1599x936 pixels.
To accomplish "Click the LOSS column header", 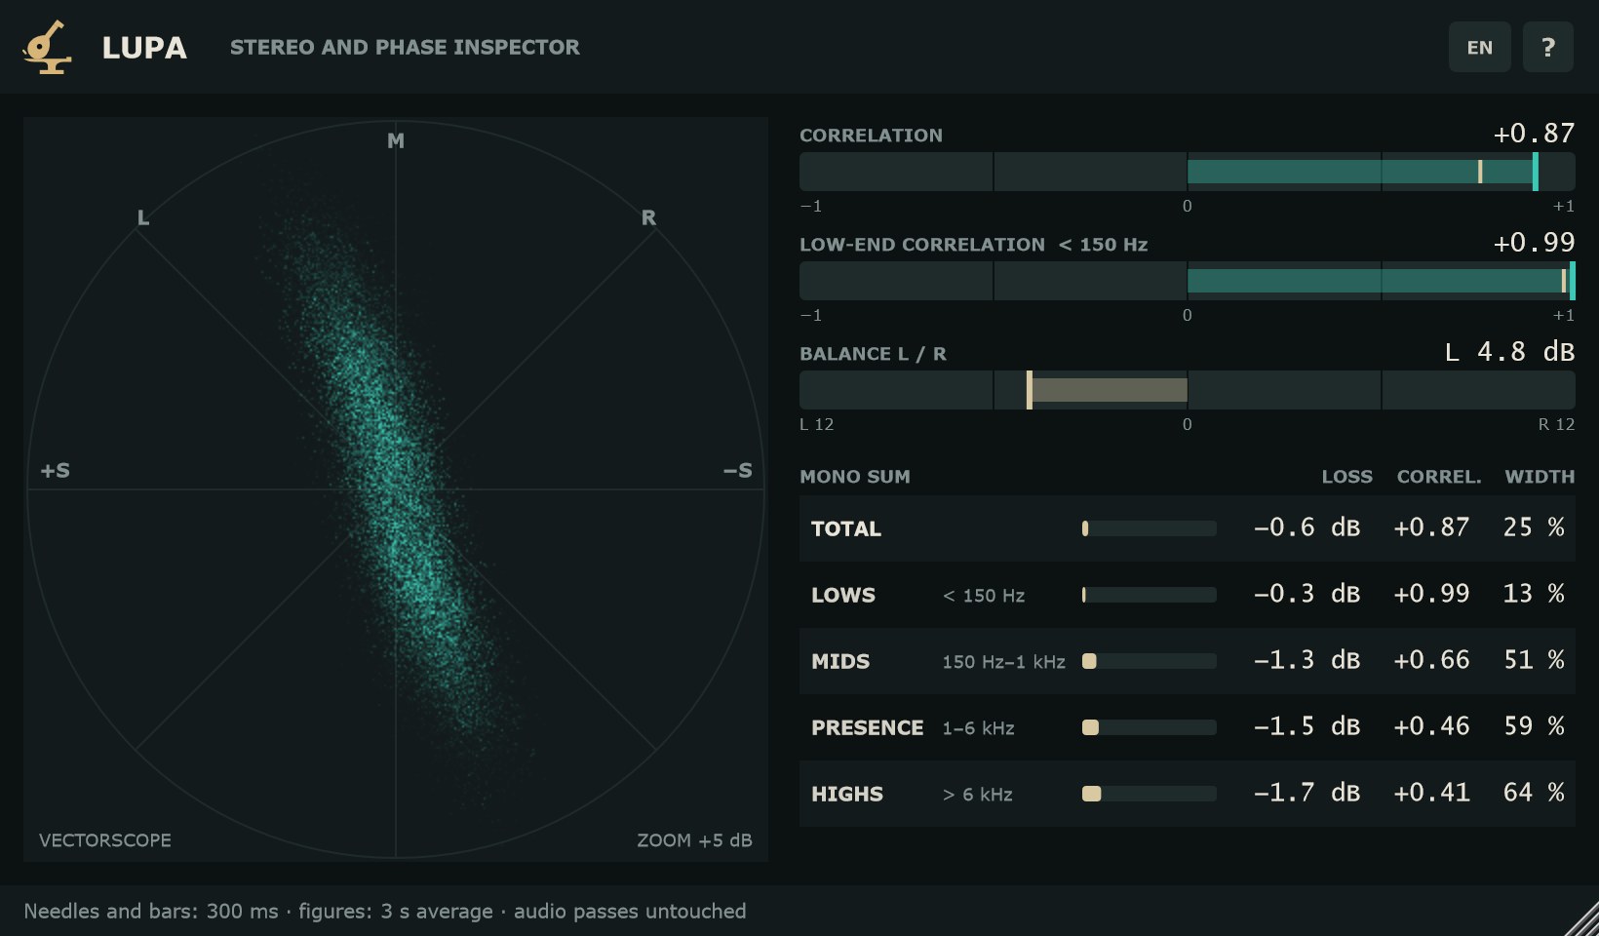I will point(1347,477).
